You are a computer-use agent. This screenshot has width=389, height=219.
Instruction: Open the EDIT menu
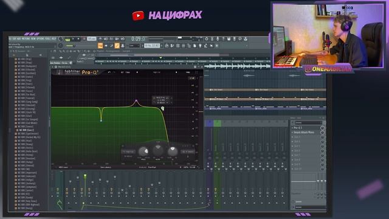[15, 39]
